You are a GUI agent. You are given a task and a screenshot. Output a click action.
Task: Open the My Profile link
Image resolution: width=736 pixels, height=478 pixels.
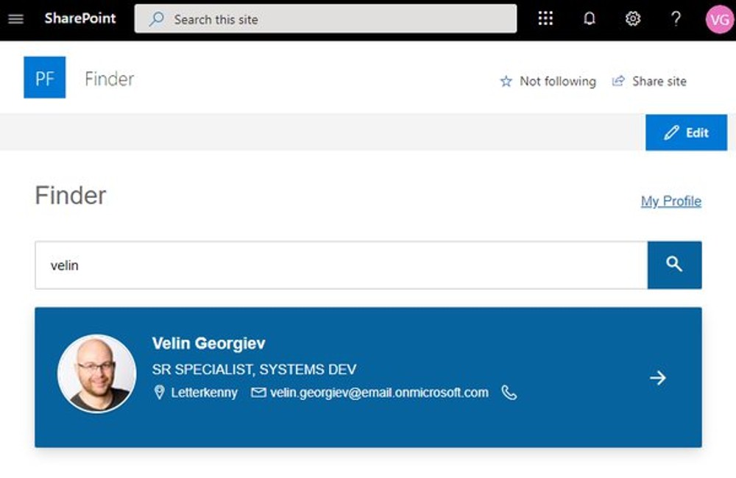[670, 201]
